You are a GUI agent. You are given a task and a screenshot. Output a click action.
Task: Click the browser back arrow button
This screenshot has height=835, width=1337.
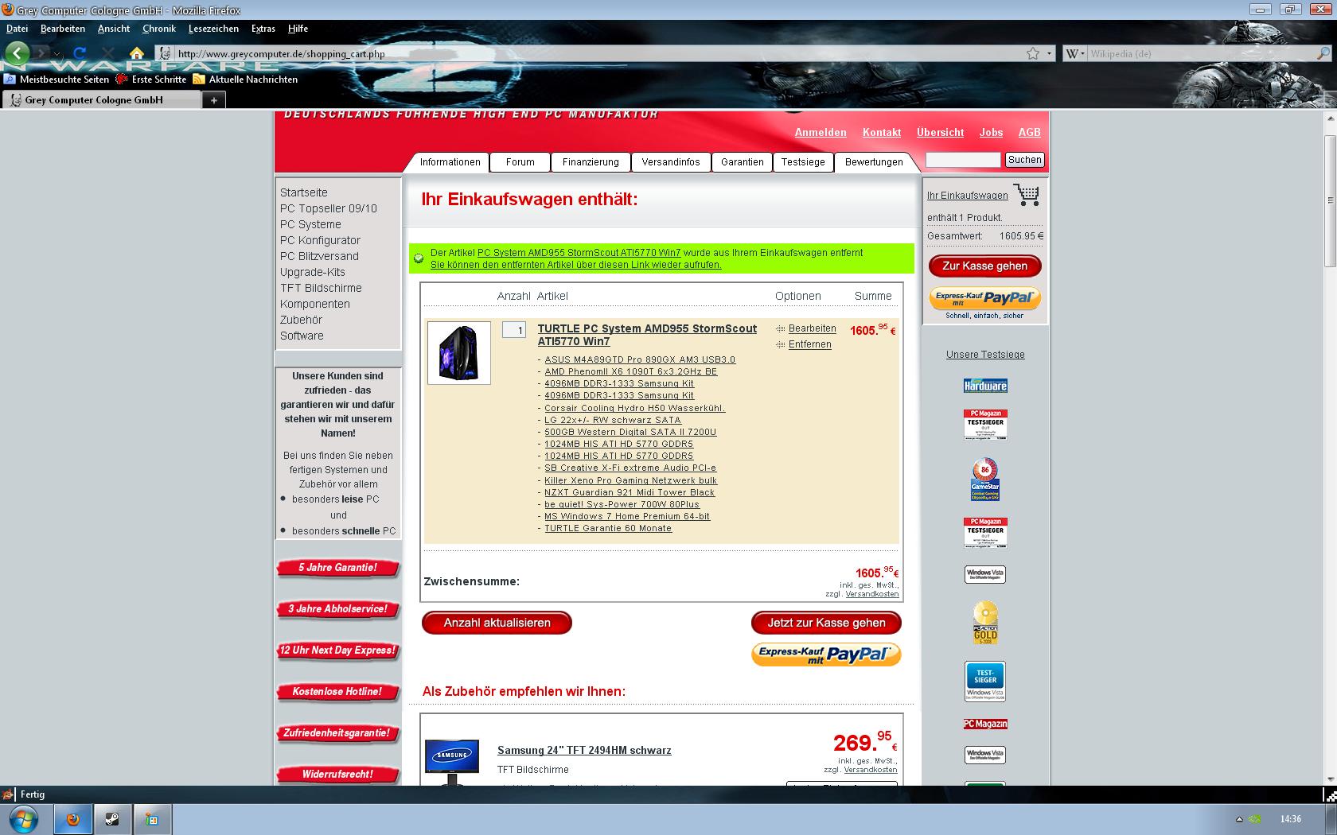pos(18,53)
